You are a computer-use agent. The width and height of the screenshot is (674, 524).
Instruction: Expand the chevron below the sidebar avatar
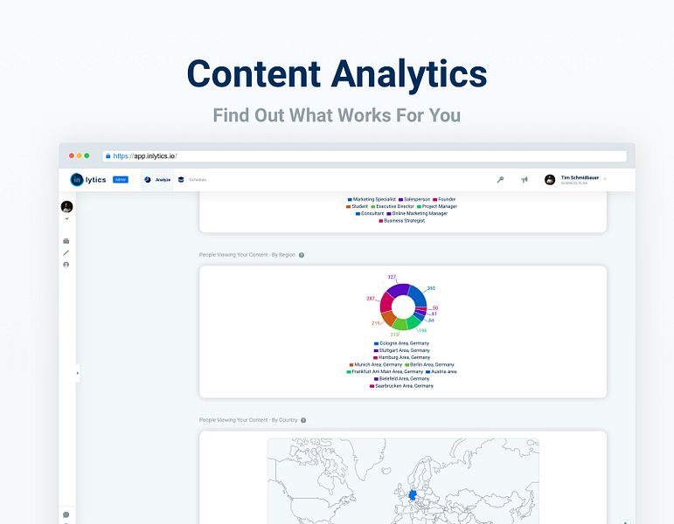(66, 218)
